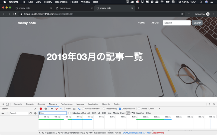Uncheck the Disable cache checkbox

(x=120, y=109)
